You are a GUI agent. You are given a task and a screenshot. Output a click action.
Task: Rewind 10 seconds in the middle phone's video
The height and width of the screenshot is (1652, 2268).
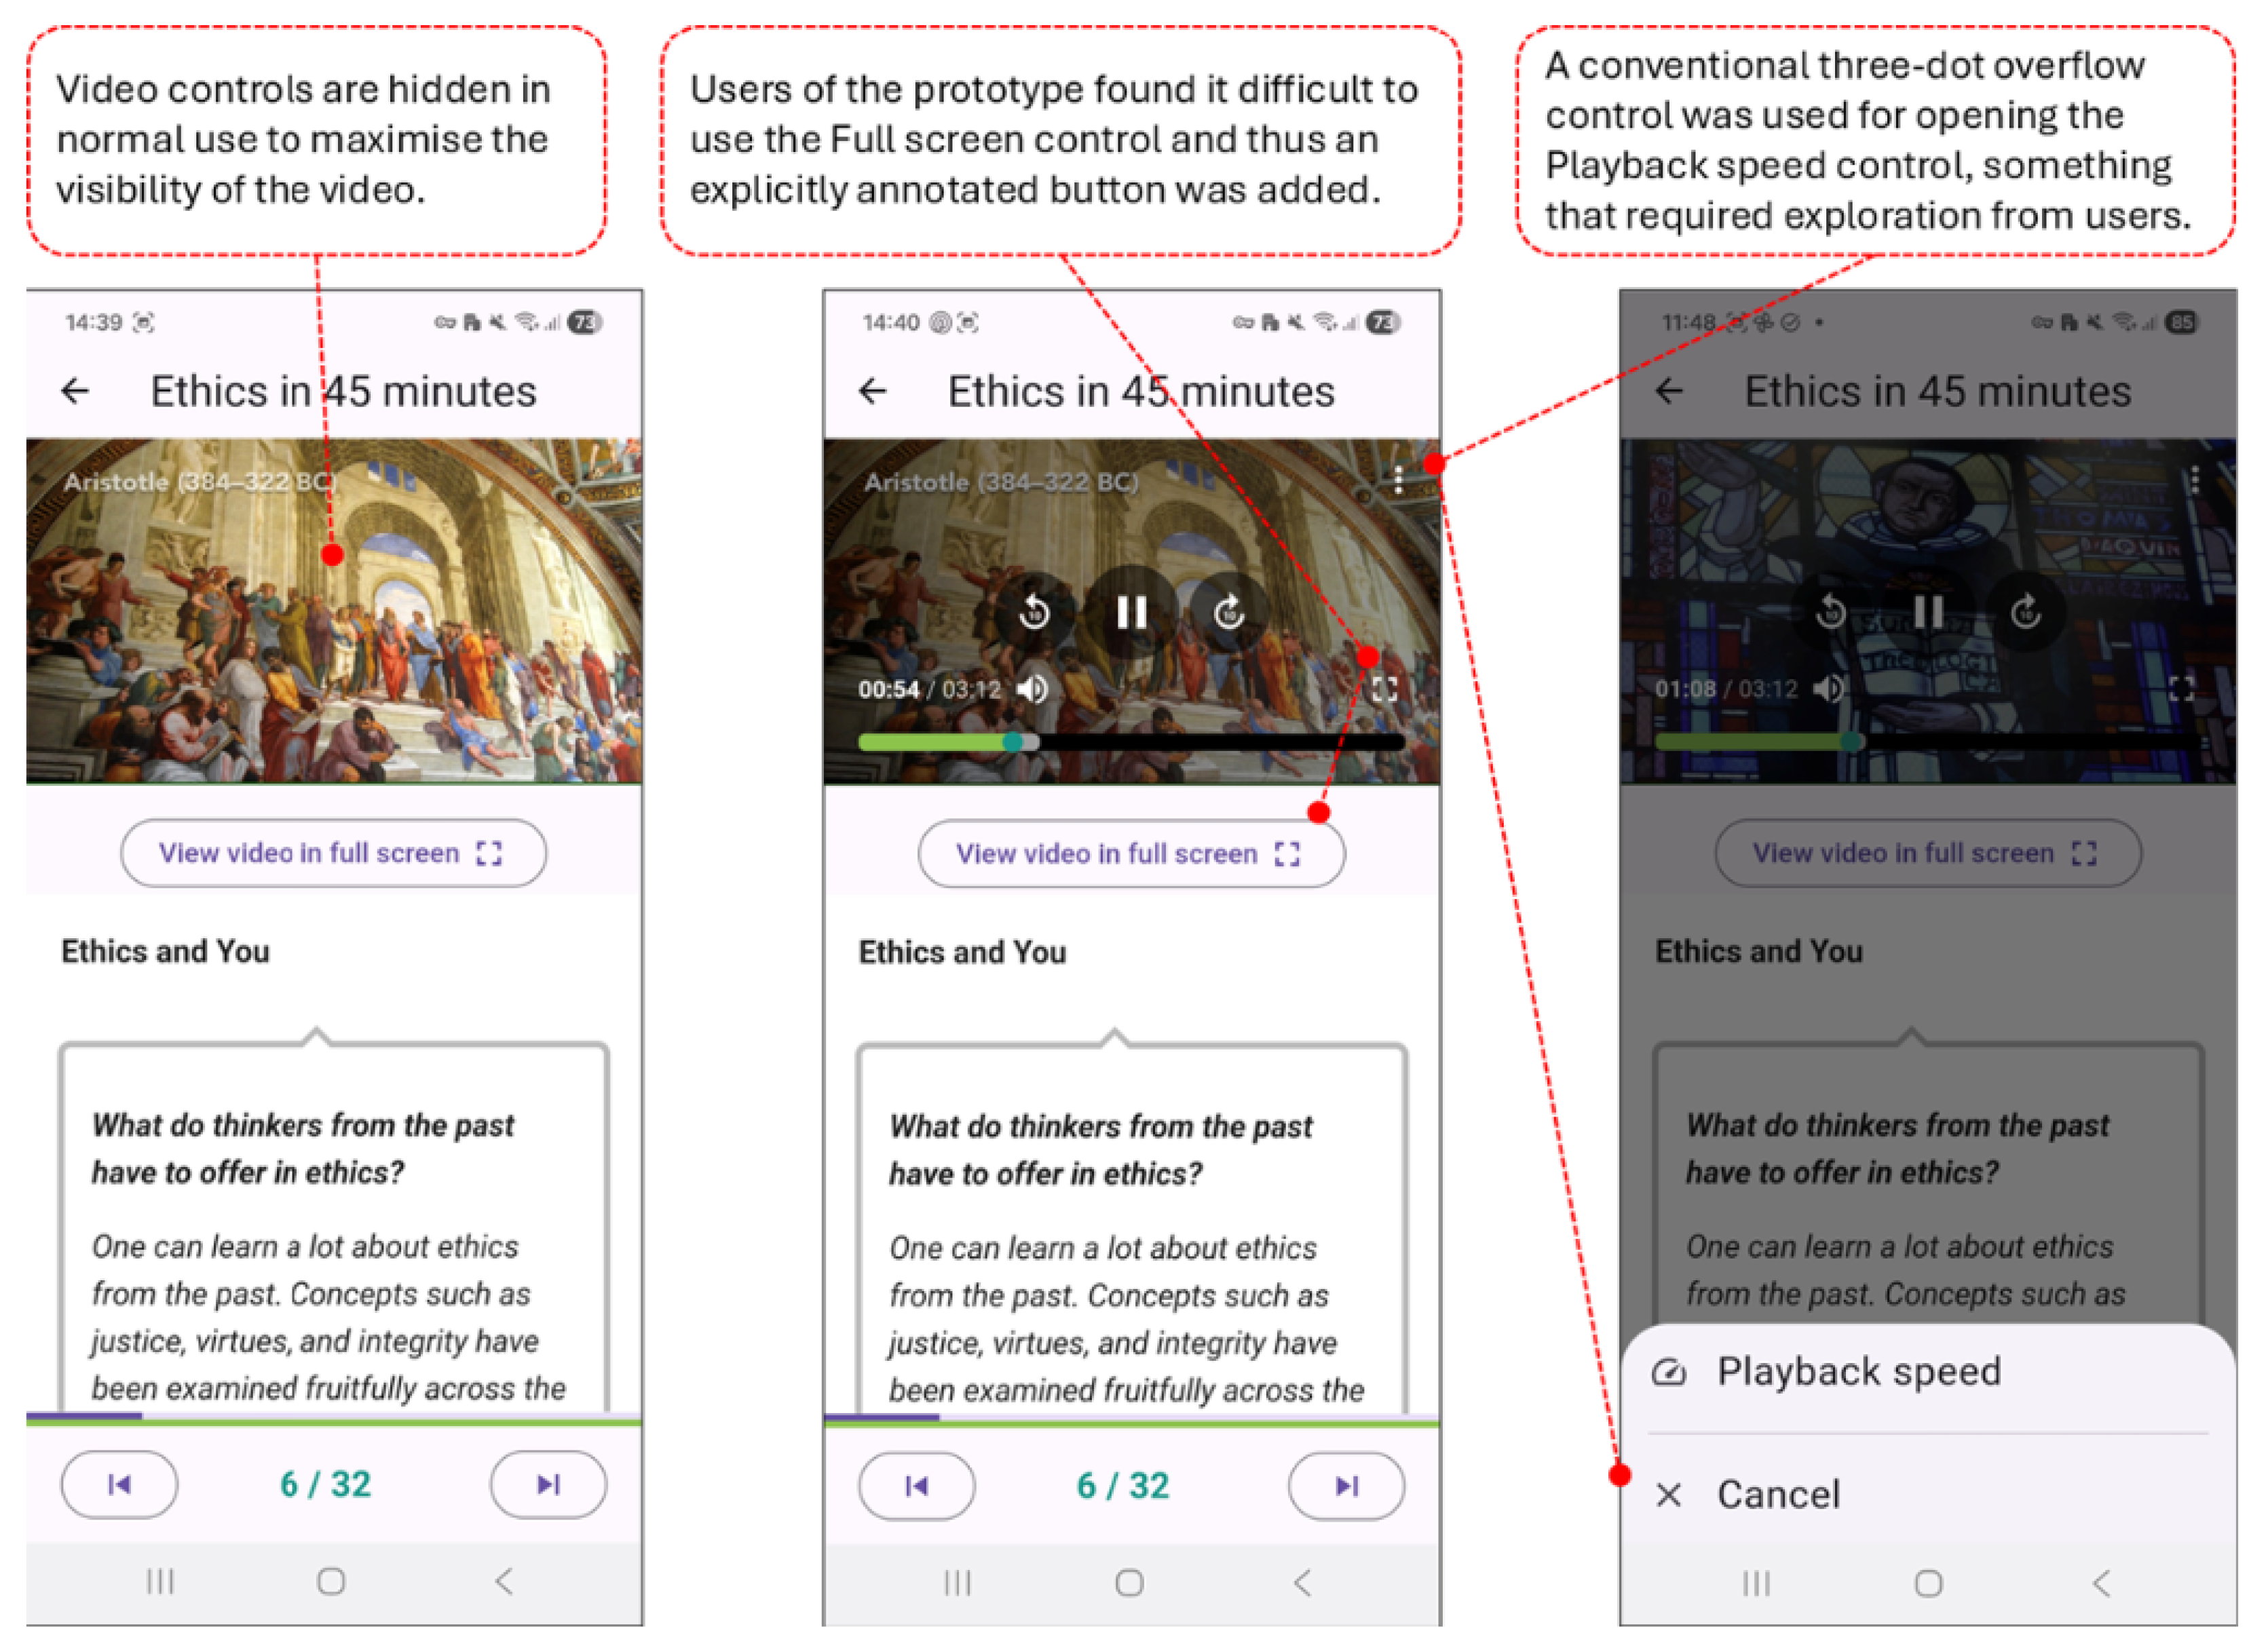[x=1034, y=611]
